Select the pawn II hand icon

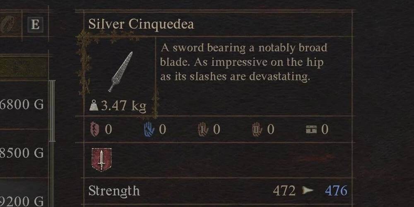click(x=257, y=130)
